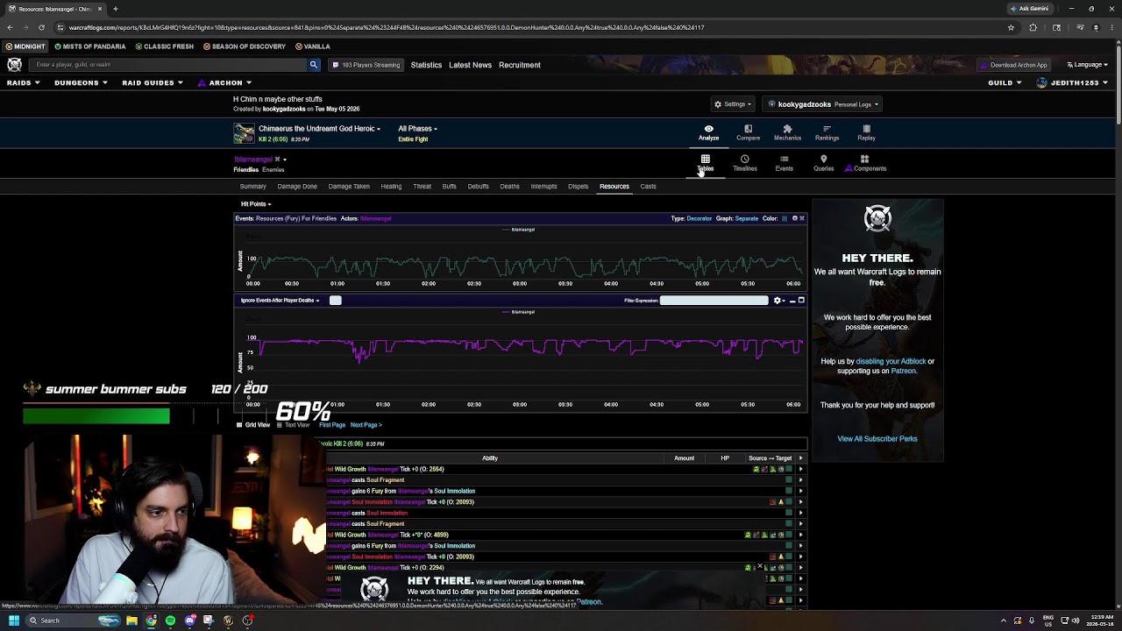This screenshot has width=1122, height=631.
Task: Open the Windows Start menu
Action: click(14, 620)
